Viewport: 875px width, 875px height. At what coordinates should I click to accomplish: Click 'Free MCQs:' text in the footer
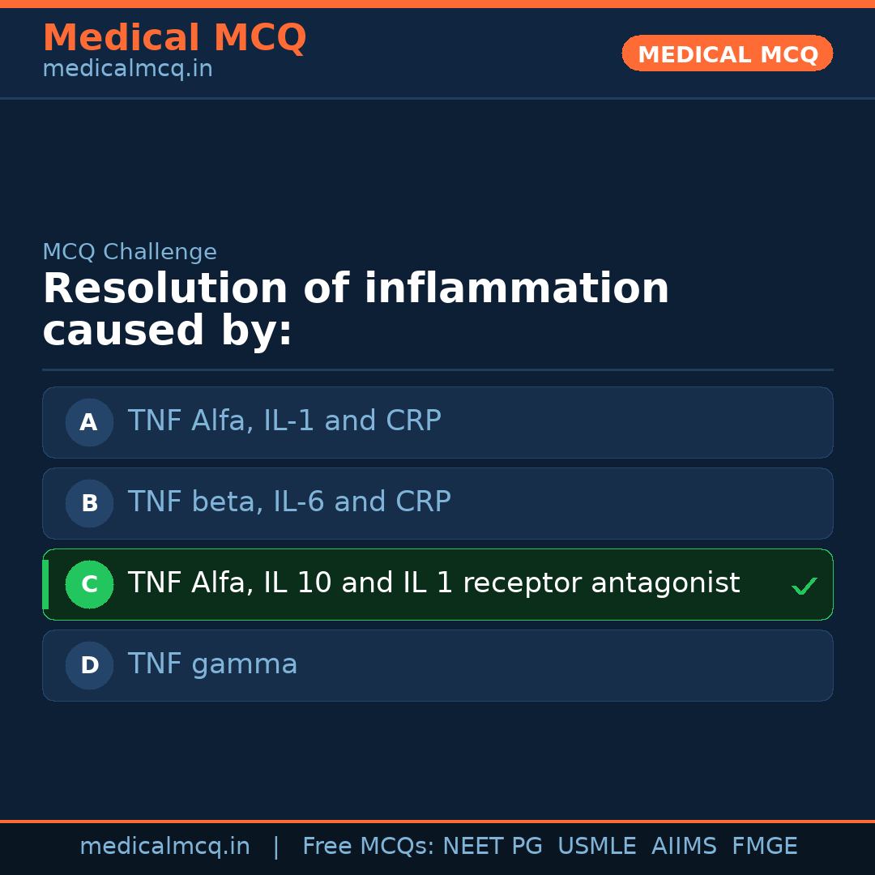tap(368, 847)
